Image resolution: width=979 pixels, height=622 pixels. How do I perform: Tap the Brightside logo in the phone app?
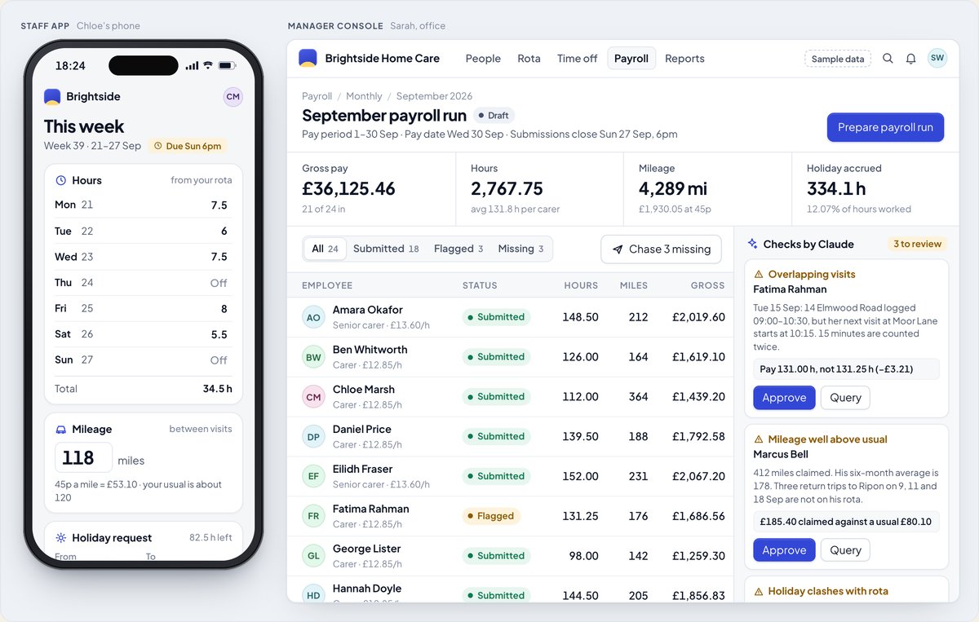coord(52,97)
